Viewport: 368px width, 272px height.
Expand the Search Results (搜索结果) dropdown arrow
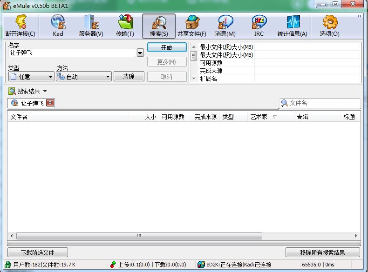[x=45, y=91]
